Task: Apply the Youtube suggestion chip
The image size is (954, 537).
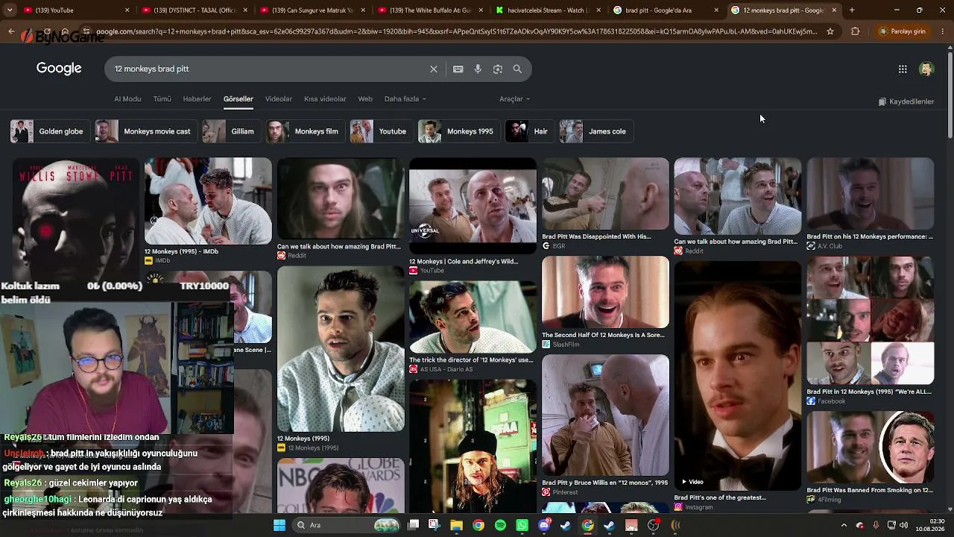Action: tap(382, 131)
